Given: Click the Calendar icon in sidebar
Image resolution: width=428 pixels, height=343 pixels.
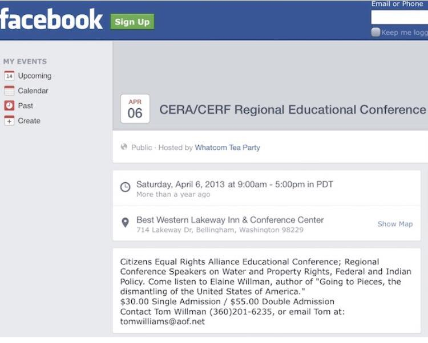Looking at the screenshot, I should pos(9,91).
